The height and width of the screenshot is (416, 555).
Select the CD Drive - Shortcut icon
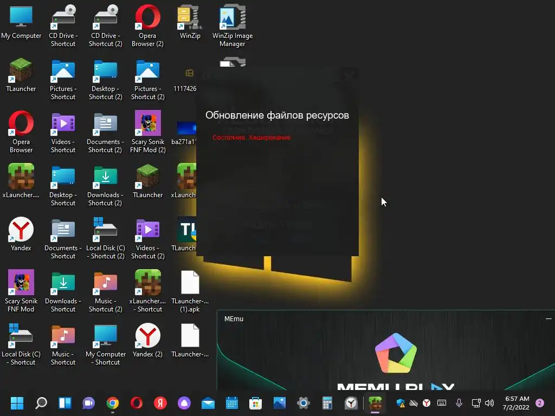[x=63, y=26]
